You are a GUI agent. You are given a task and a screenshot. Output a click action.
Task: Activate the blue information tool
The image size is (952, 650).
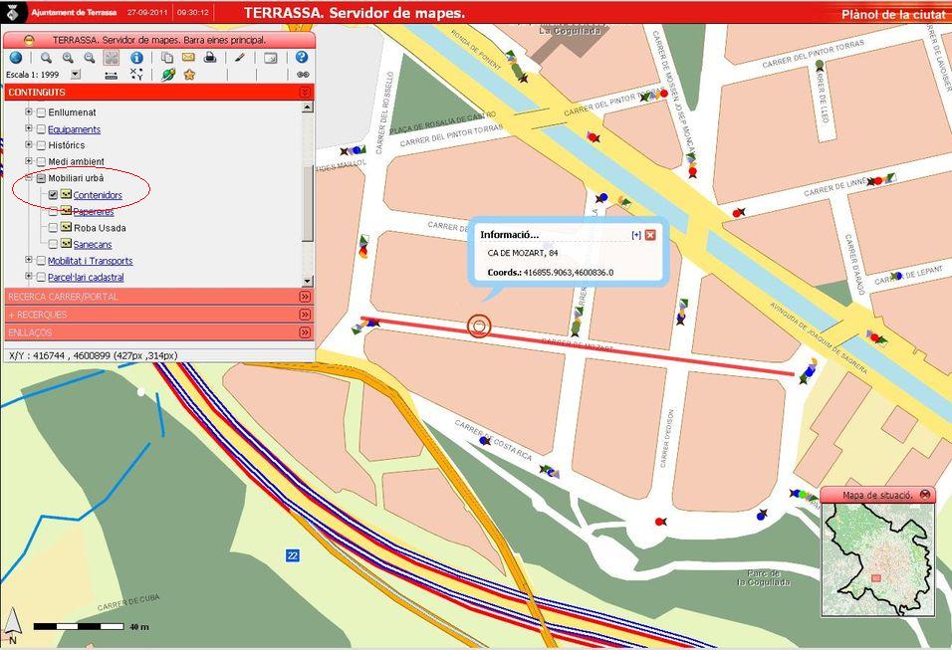pos(136,58)
